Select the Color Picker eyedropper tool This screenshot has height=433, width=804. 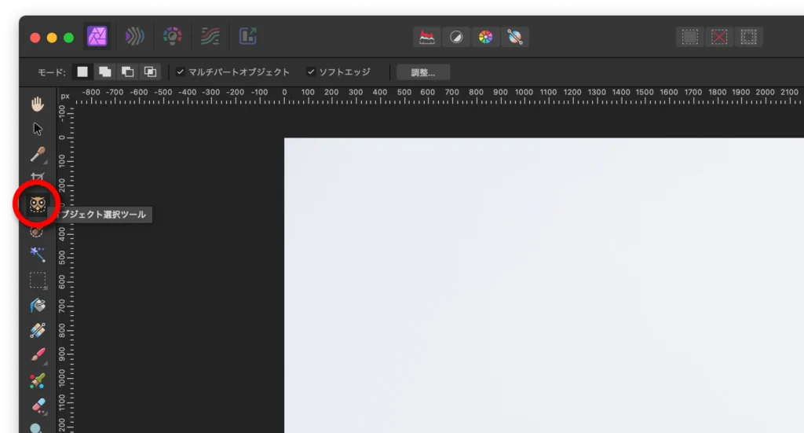pos(38,154)
